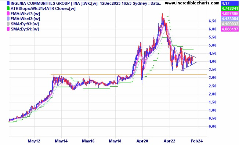Click the 6.00 price axis label
This screenshot has width=239, height=145.
click(x=213, y=29)
